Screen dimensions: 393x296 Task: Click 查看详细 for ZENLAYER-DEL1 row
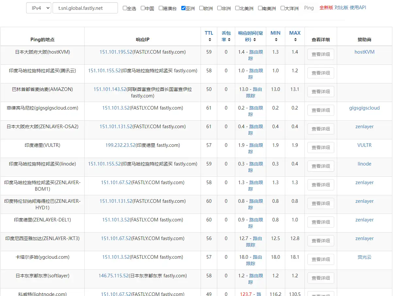coord(320,222)
